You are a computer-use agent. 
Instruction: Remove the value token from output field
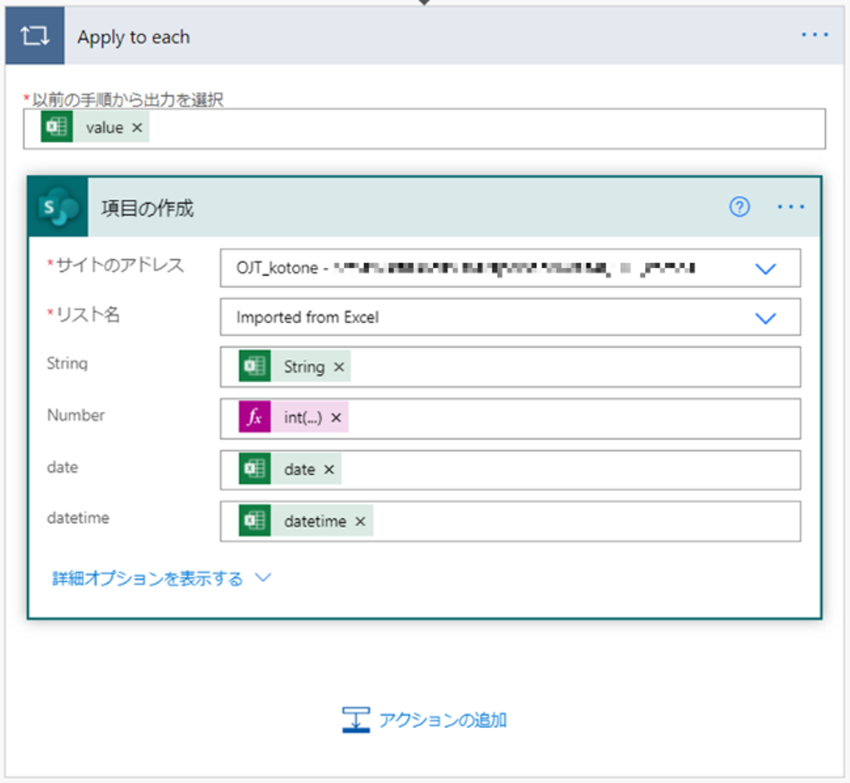point(137,127)
